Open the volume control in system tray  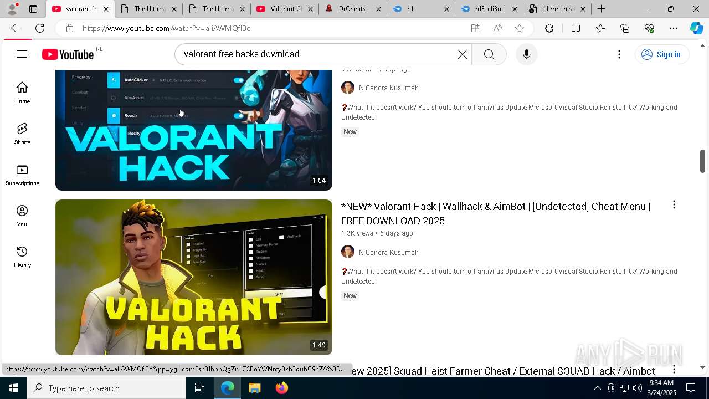[x=637, y=388]
